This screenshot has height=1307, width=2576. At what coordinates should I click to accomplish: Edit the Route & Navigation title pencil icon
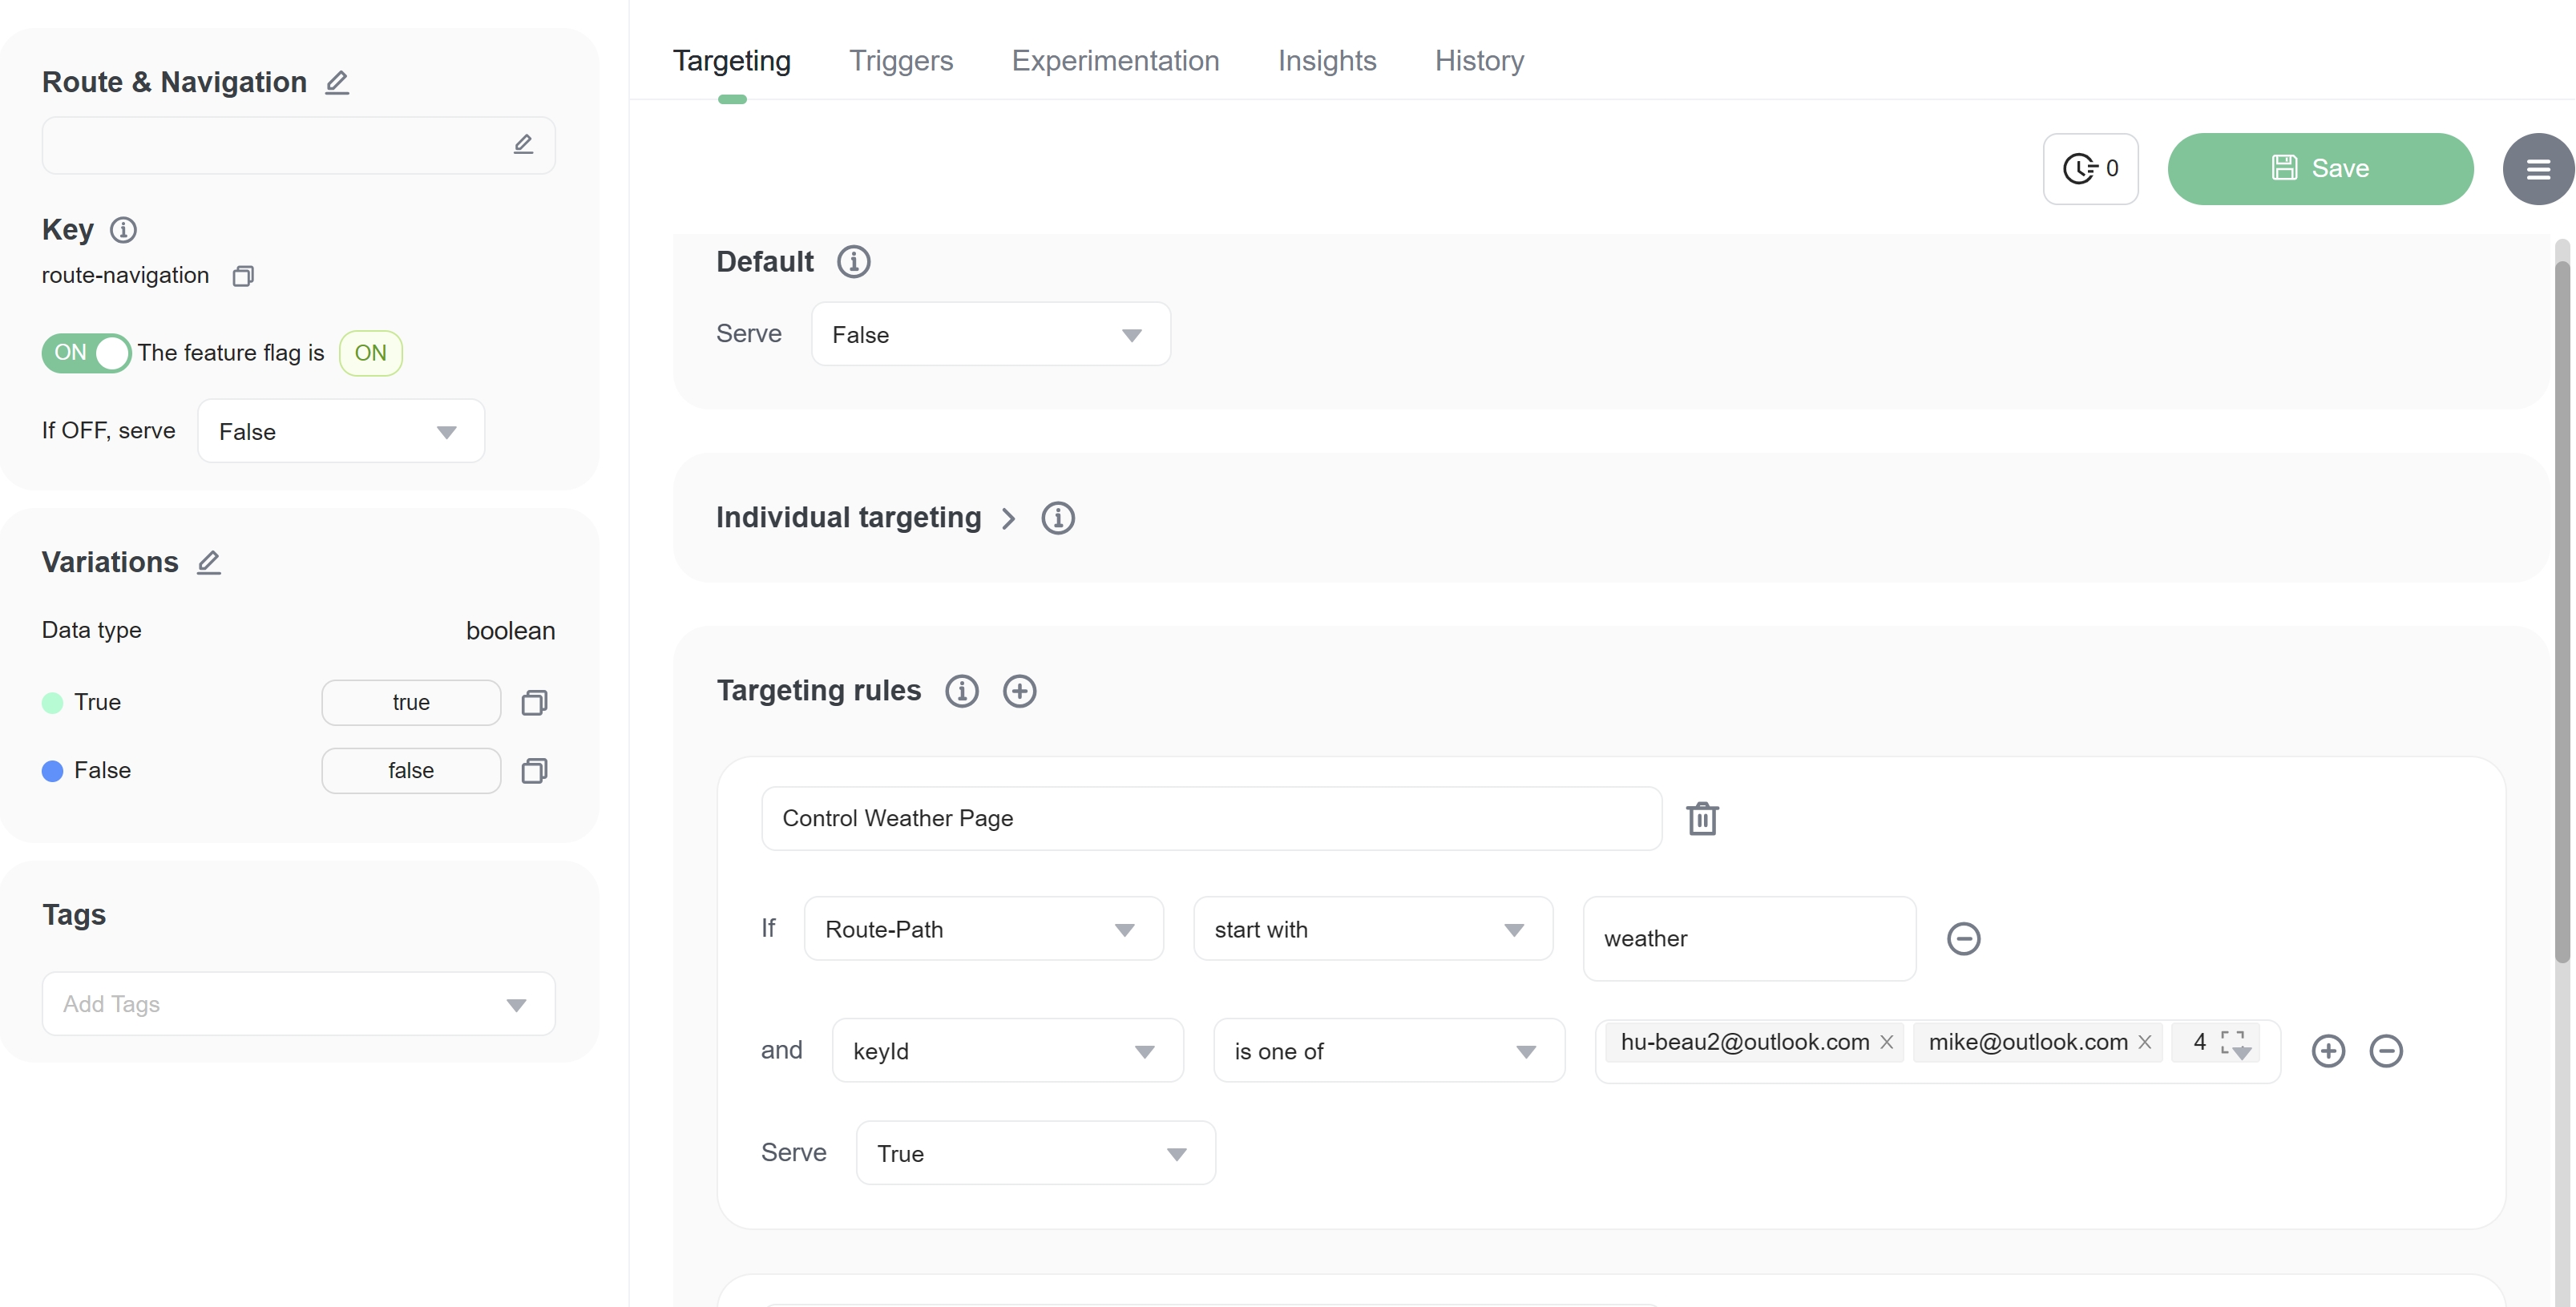(337, 82)
